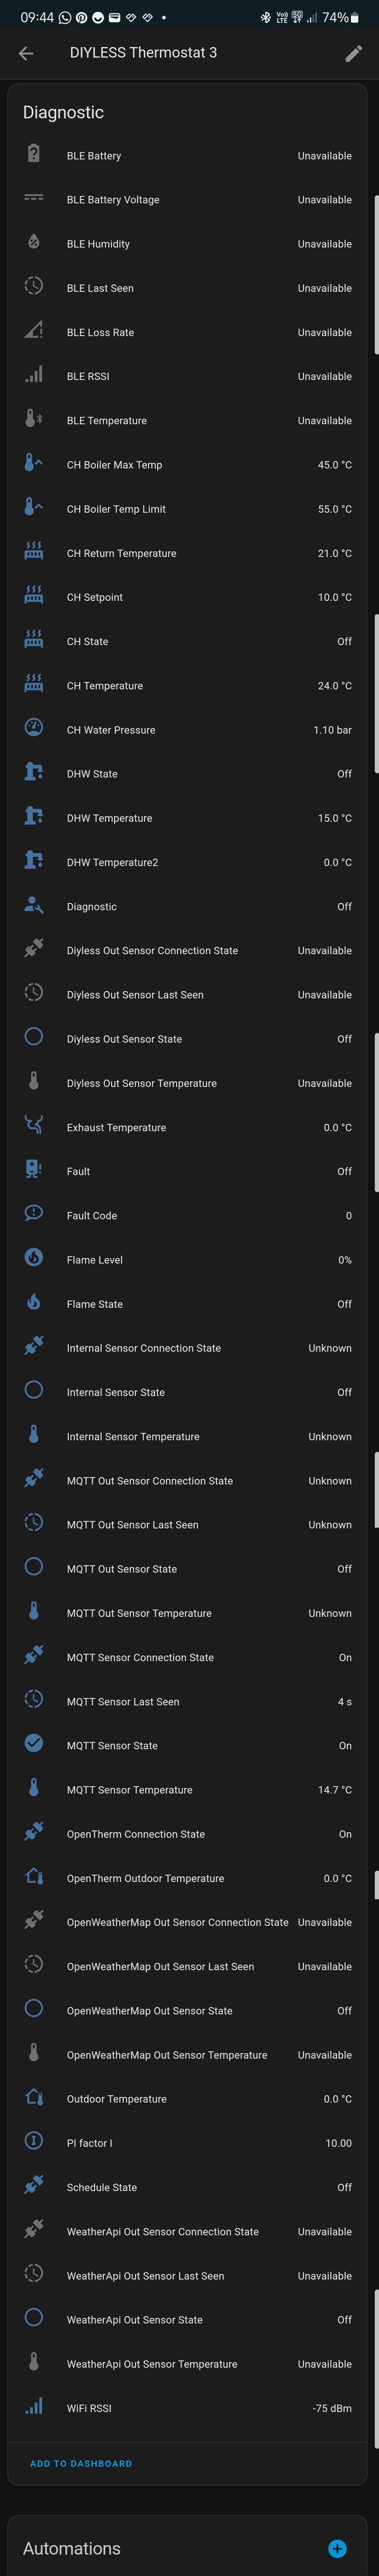This screenshot has height=2576, width=379.
Task: Click the Flame Level fire icon
Action: 33,1258
